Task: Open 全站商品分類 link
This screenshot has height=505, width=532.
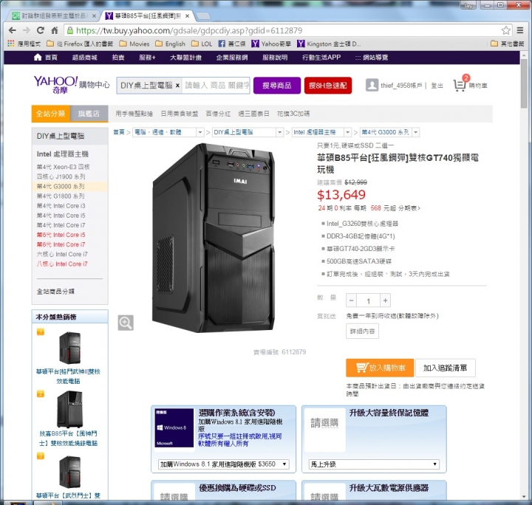Action: pyautogui.click(x=55, y=292)
